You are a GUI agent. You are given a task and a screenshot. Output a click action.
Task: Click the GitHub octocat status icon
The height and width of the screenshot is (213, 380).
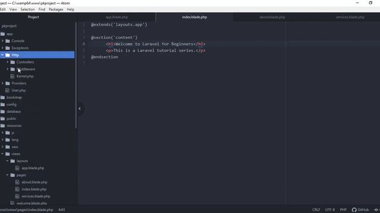point(354,209)
